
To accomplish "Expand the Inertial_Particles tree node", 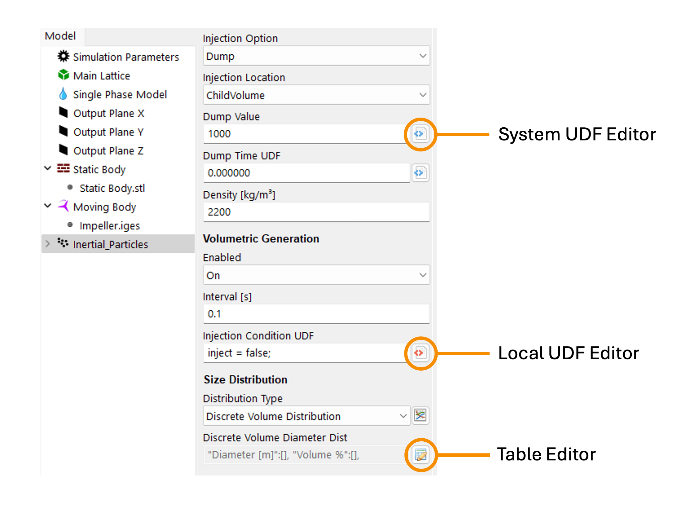I will click(48, 244).
